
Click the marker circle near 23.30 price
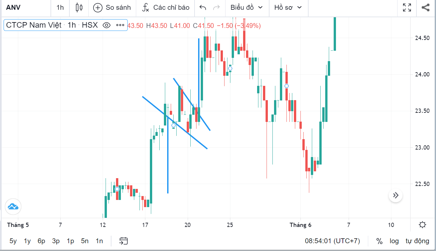174,125
